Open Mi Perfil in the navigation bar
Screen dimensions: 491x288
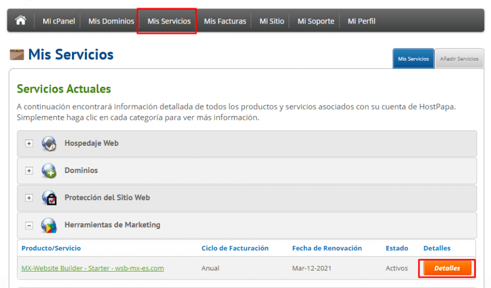tap(362, 21)
